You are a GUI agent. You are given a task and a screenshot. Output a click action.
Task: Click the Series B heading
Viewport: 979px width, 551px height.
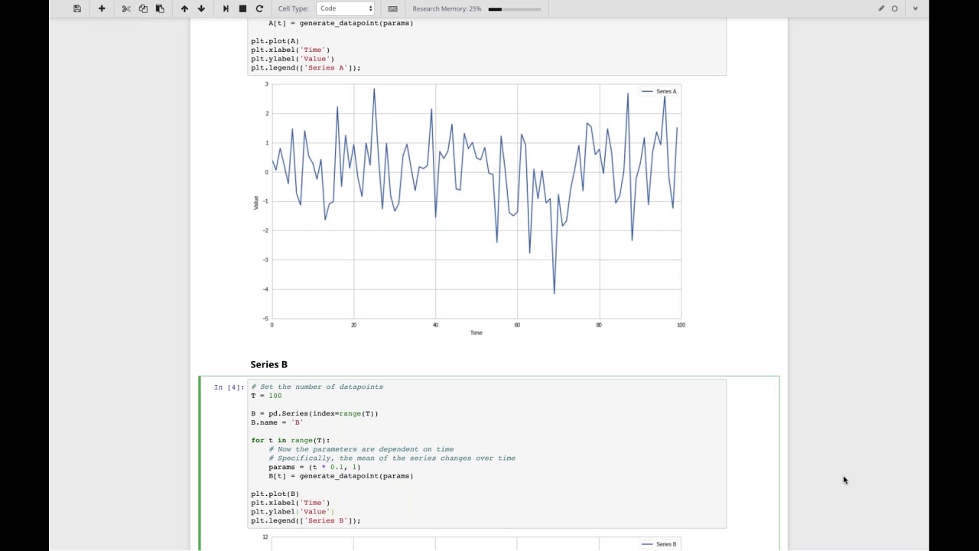(x=269, y=364)
